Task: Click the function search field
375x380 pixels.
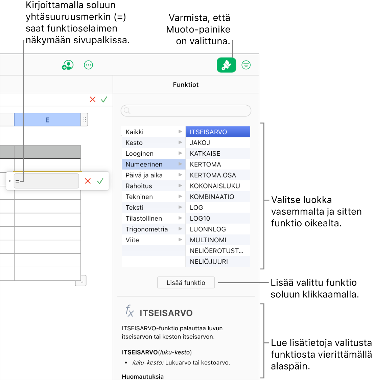Action: [186, 111]
